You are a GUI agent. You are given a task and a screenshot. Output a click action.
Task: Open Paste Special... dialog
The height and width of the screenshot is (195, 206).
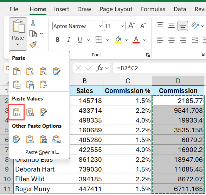point(42,152)
